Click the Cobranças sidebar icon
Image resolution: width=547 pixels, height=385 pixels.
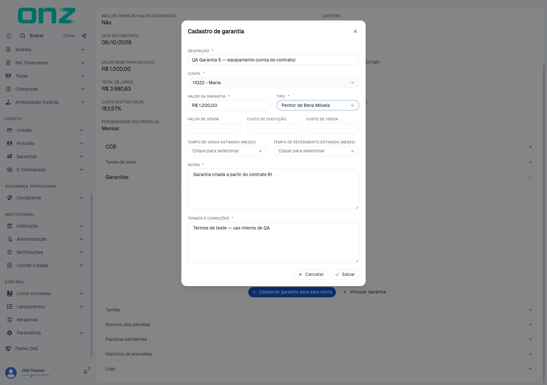click(8, 89)
